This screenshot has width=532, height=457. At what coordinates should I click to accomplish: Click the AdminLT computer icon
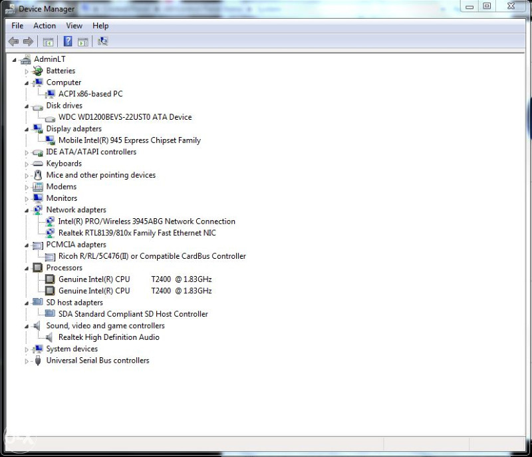25,59
